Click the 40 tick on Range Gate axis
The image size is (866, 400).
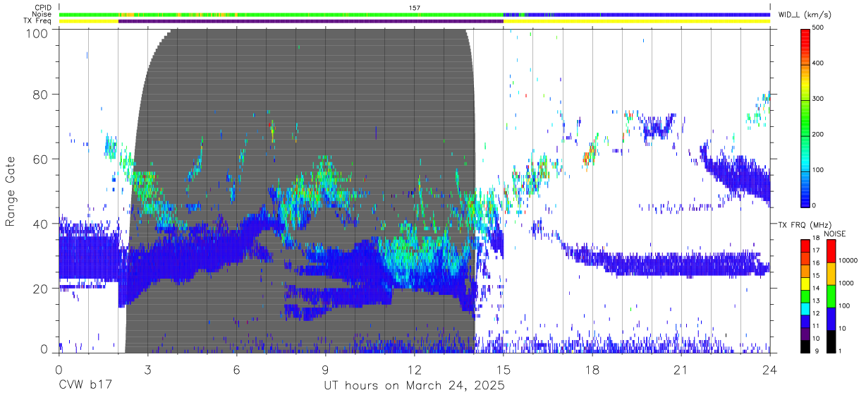[40, 223]
